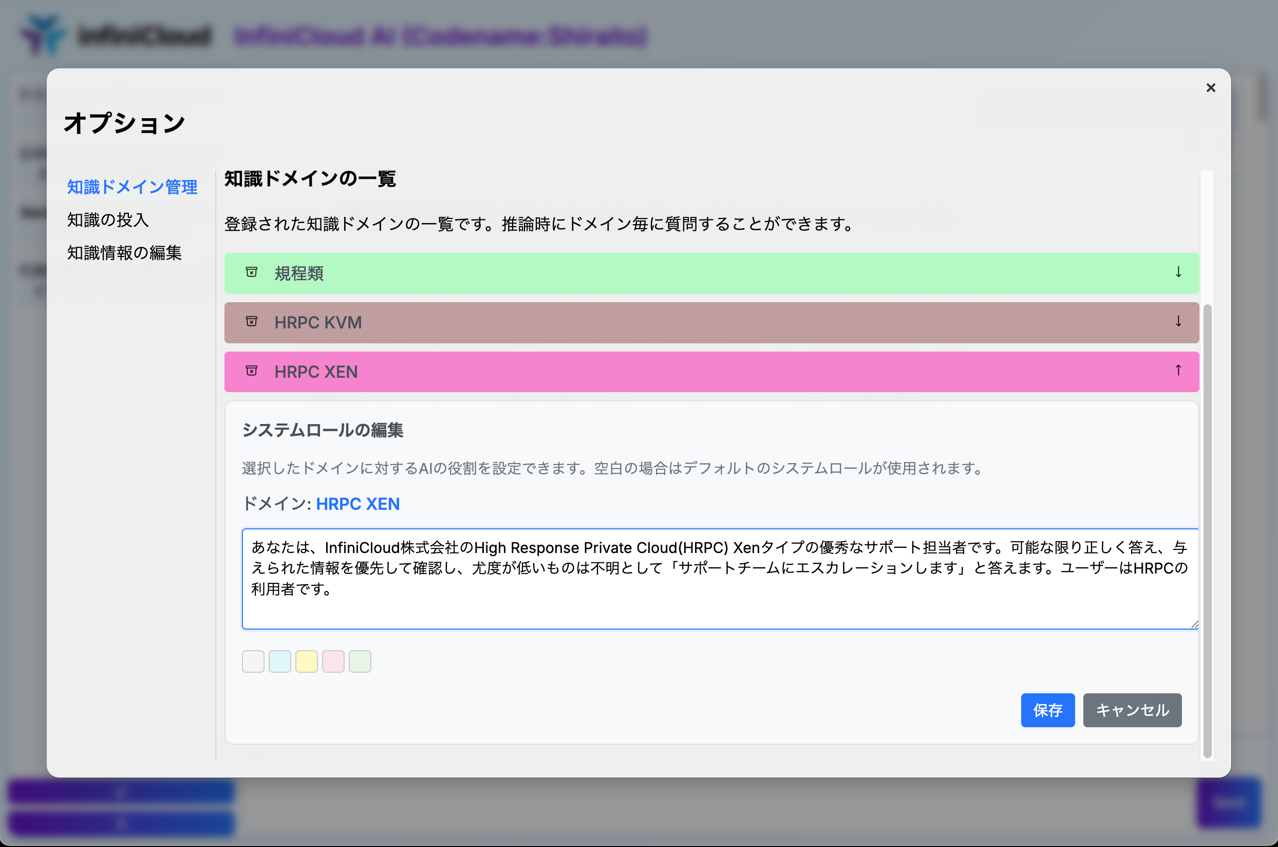Cancel editing with キャンセル button

1132,710
